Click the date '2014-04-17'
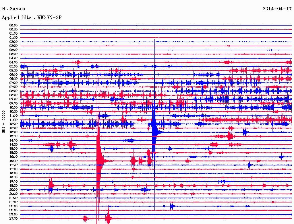 click(277, 9)
